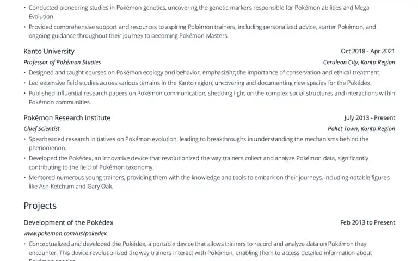418x261 pixels.
Task: Select the Pokémon Research Institute heading
Action: click(67, 117)
